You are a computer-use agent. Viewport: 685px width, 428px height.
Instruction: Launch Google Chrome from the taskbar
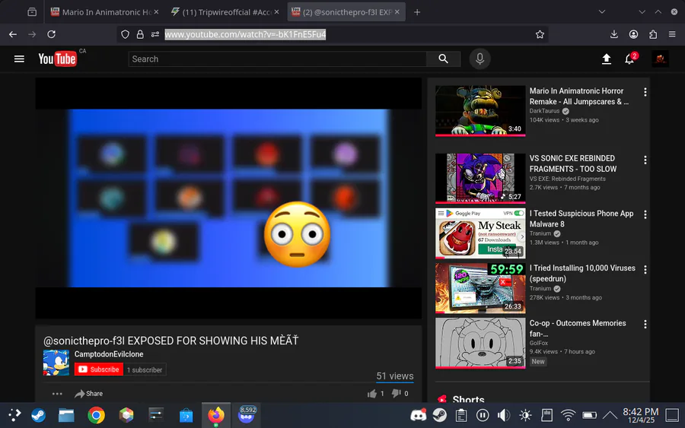click(96, 415)
